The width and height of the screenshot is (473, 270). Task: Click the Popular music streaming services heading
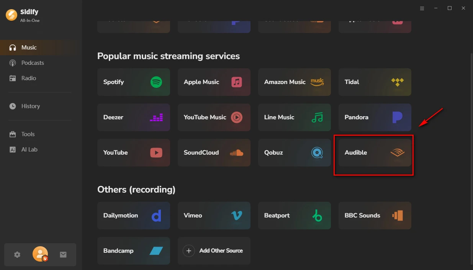[x=169, y=56]
